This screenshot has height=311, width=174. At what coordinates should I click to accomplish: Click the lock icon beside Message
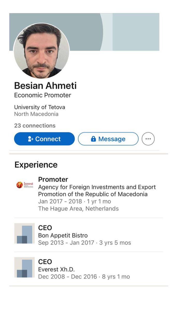click(93, 139)
